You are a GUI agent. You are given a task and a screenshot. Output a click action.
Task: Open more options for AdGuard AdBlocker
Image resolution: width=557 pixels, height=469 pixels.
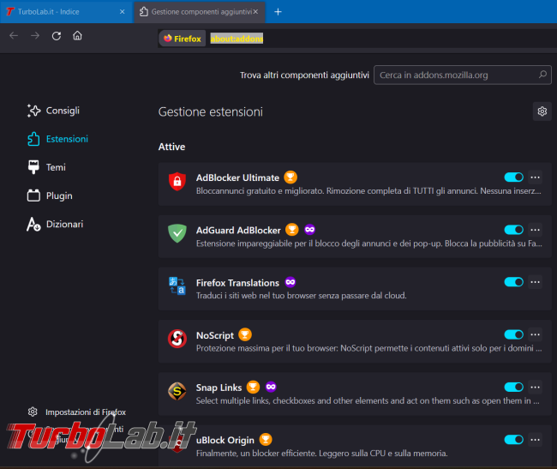[x=536, y=230]
